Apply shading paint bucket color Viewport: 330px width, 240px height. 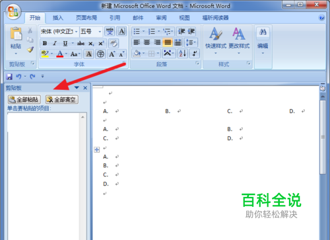pyautogui.click(x=137, y=54)
